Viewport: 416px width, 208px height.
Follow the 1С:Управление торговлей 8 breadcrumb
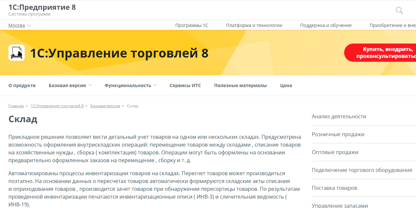click(x=57, y=106)
